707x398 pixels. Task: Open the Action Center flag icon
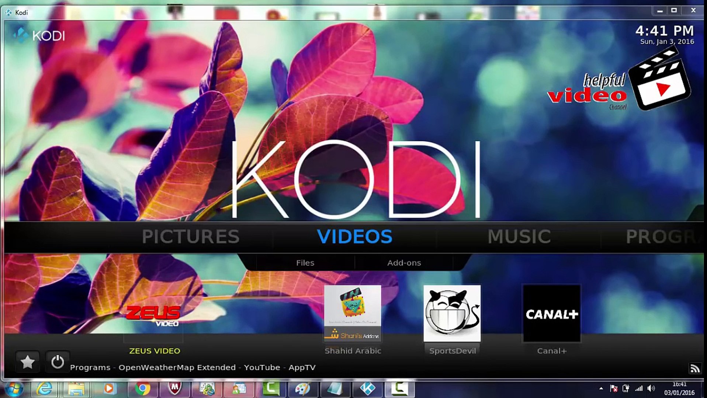pos(614,388)
